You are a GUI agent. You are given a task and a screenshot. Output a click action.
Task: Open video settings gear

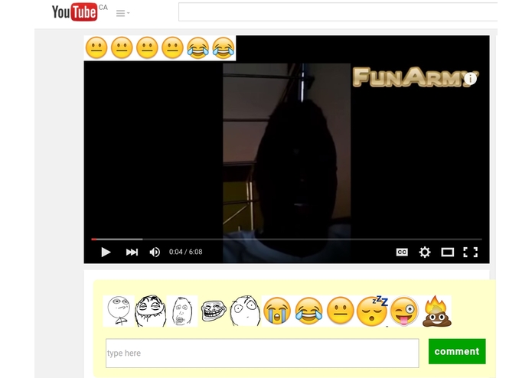pyautogui.click(x=424, y=252)
